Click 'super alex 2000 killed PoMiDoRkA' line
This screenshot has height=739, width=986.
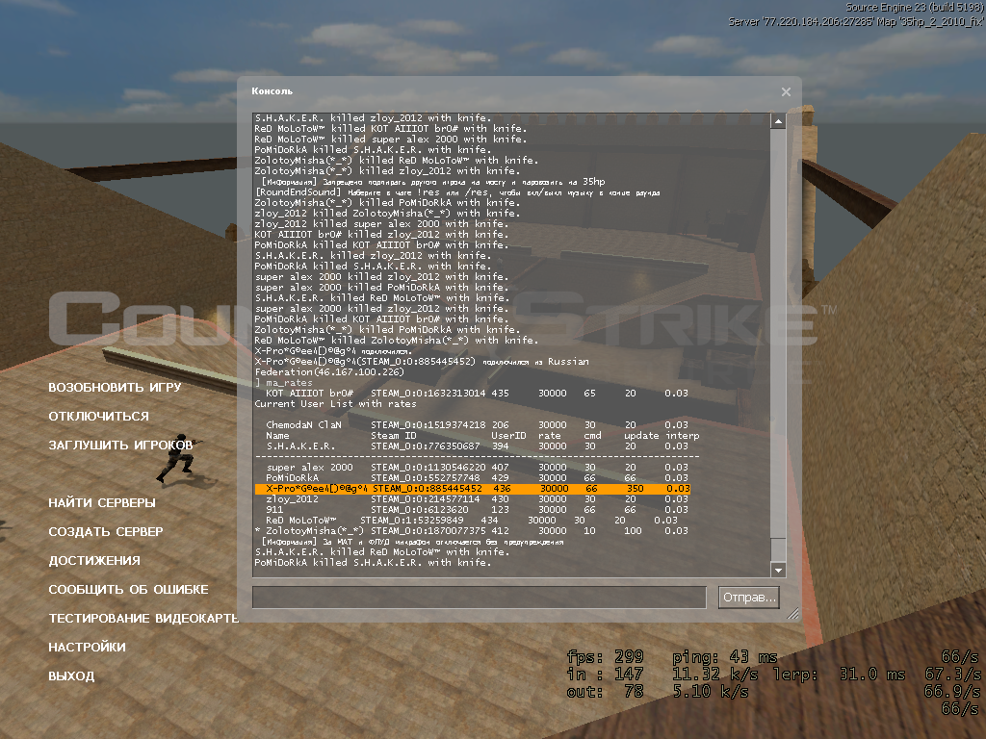(x=381, y=287)
